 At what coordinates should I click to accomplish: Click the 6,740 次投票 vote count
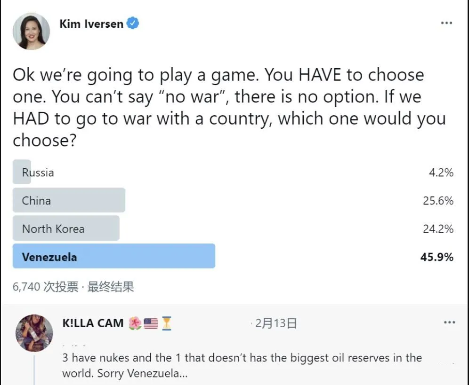click(45, 287)
